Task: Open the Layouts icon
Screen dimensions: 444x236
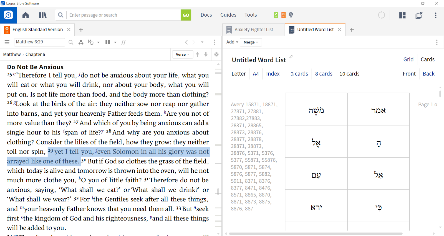Action: [402, 15]
